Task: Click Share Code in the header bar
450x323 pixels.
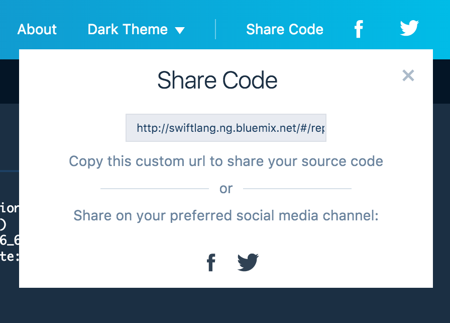Action: click(x=285, y=29)
